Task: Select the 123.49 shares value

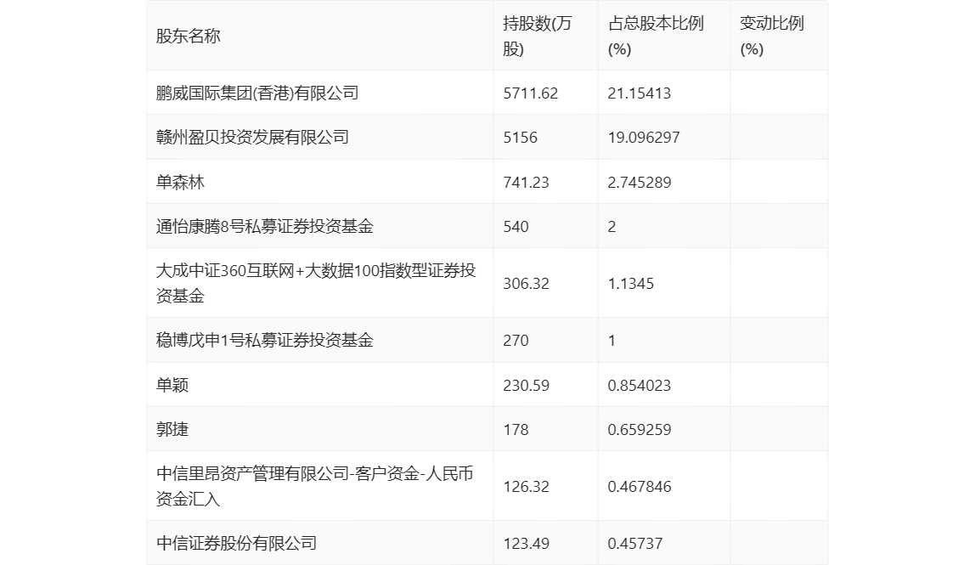Action: click(x=526, y=543)
